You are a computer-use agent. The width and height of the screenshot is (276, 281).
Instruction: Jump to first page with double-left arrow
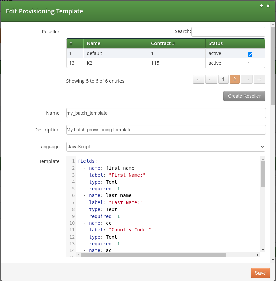click(198, 79)
